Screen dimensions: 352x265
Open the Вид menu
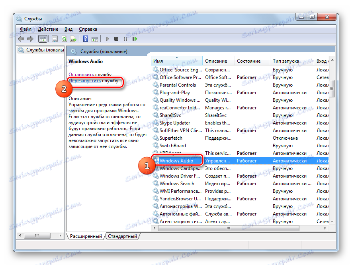click(x=68, y=29)
